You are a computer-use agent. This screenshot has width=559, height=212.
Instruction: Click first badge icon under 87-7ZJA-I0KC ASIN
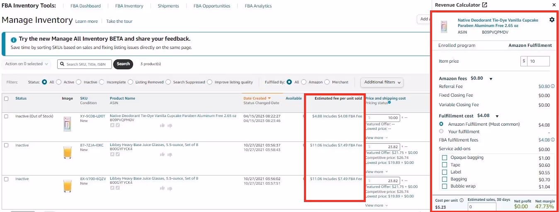(112, 154)
